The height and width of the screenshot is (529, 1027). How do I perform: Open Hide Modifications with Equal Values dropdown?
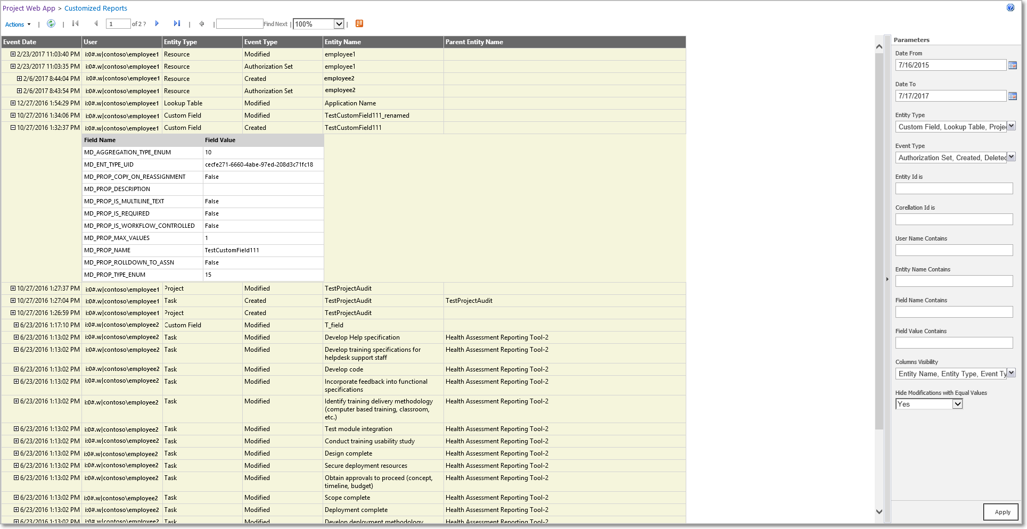929,404
